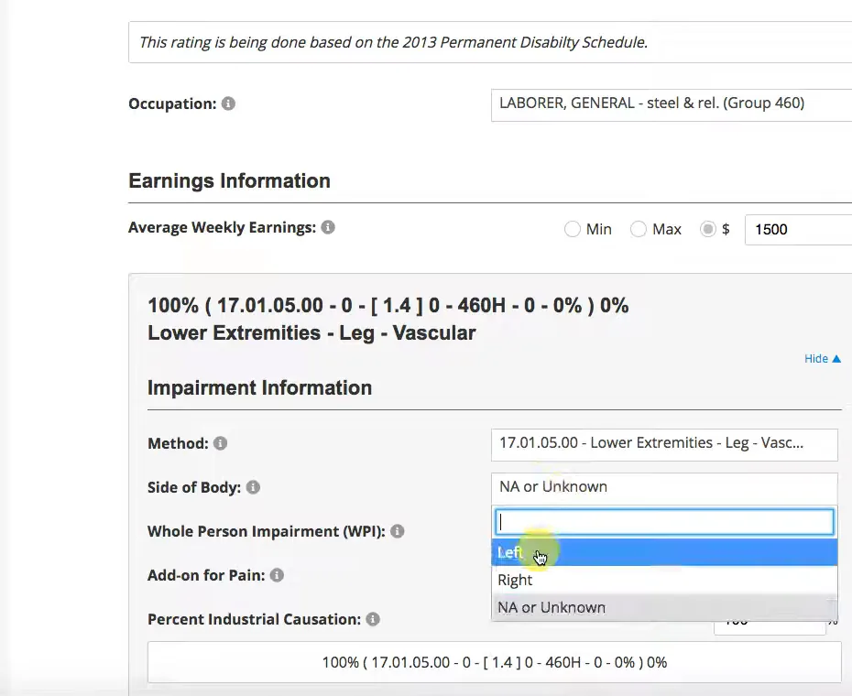The width and height of the screenshot is (852, 696).
Task: Show Whole Person Impairment info tooltip
Action: [398, 531]
